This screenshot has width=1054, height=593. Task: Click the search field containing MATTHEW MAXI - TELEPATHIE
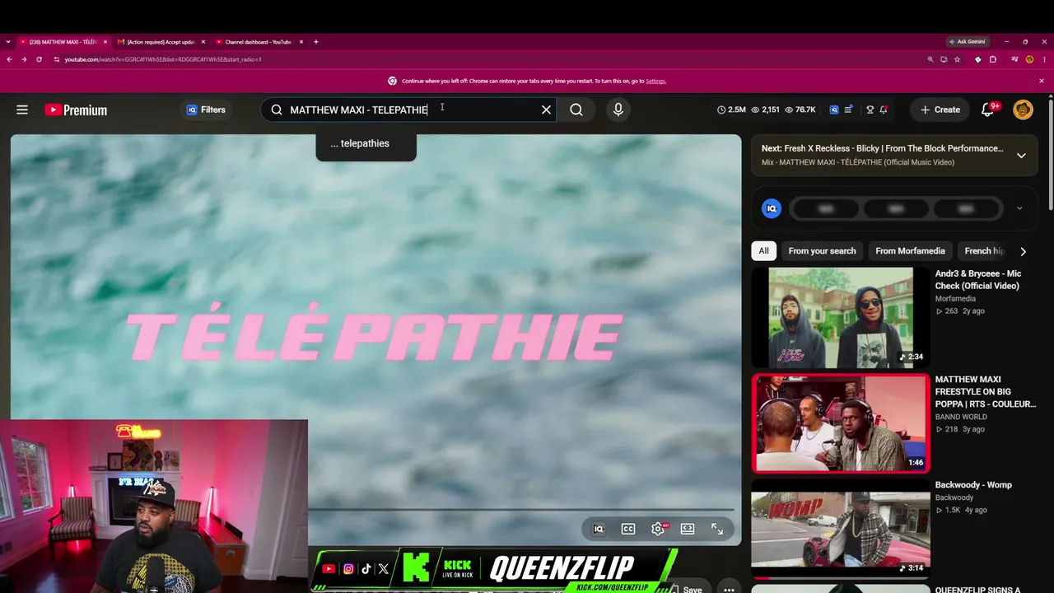[x=408, y=110]
